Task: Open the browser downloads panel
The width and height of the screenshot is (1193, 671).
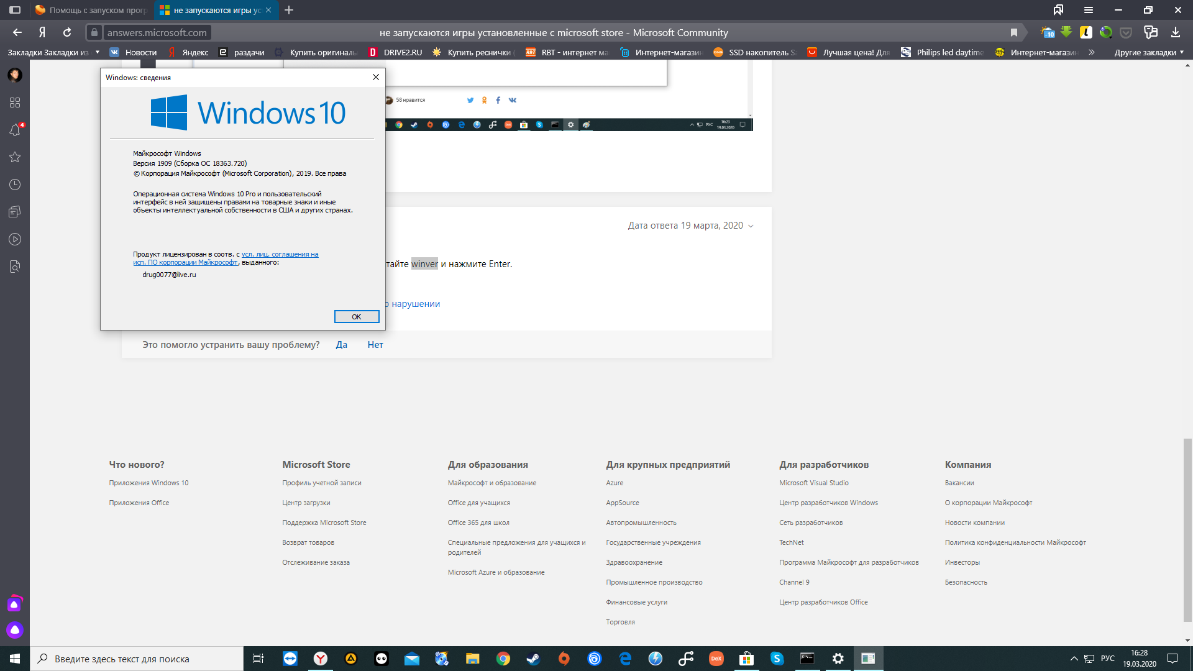Action: pos(1176,32)
